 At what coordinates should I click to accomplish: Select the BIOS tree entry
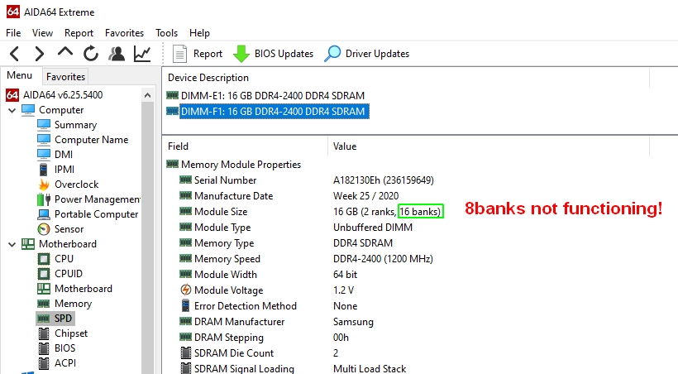(64, 348)
